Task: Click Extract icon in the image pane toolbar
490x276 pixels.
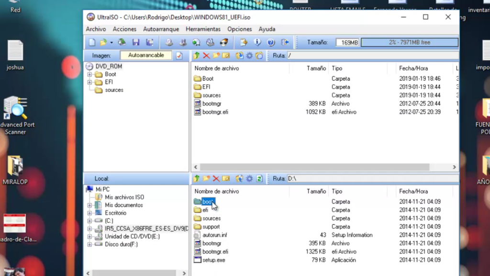Action: tap(239, 56)
